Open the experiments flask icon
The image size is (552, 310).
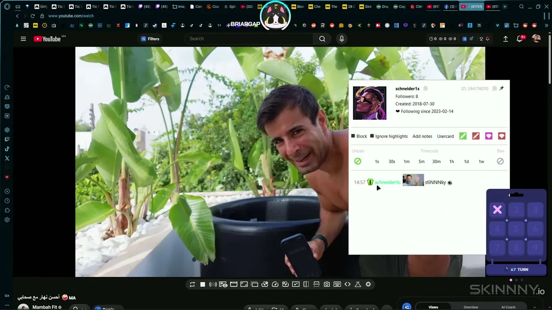pos(358,284)
